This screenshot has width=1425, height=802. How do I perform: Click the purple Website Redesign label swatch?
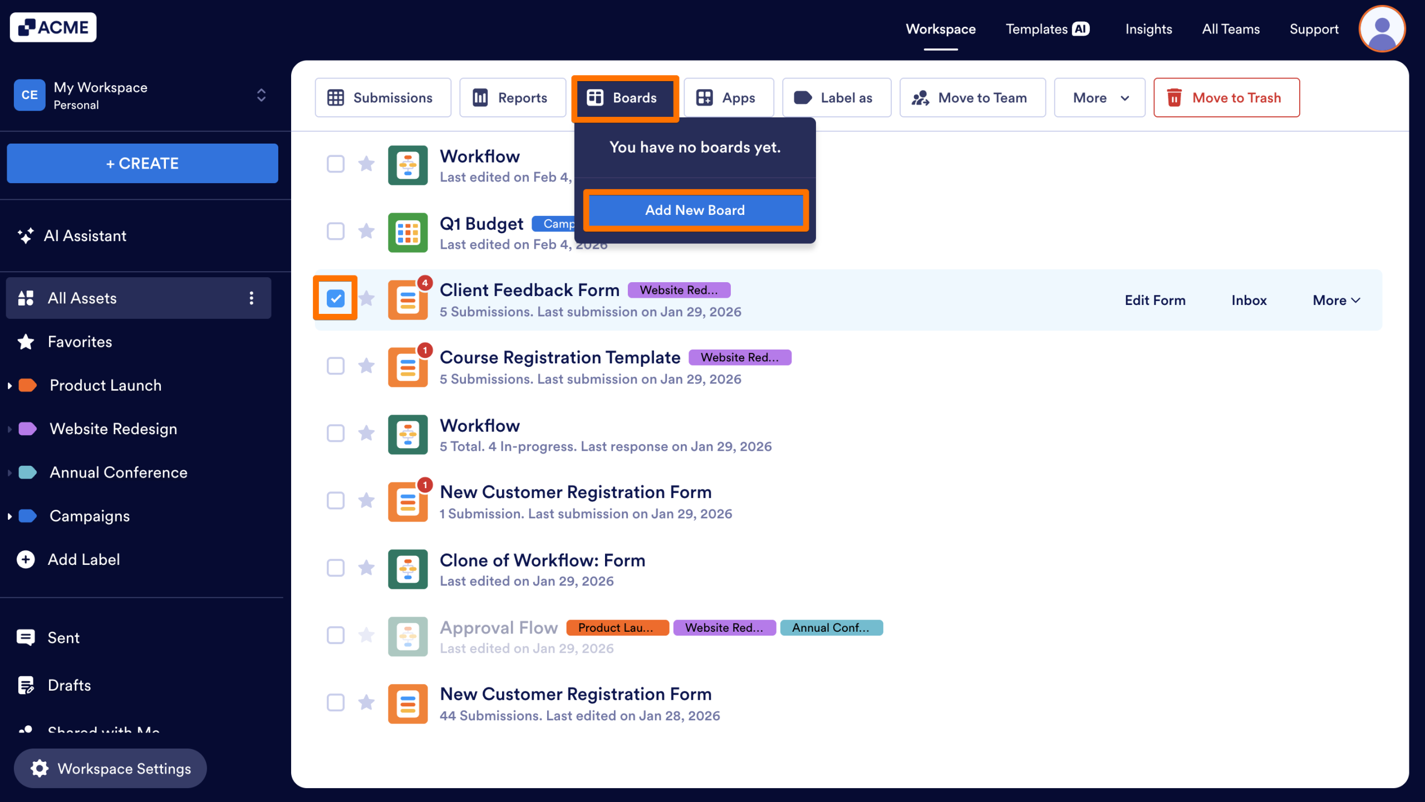tap(28, 429)
